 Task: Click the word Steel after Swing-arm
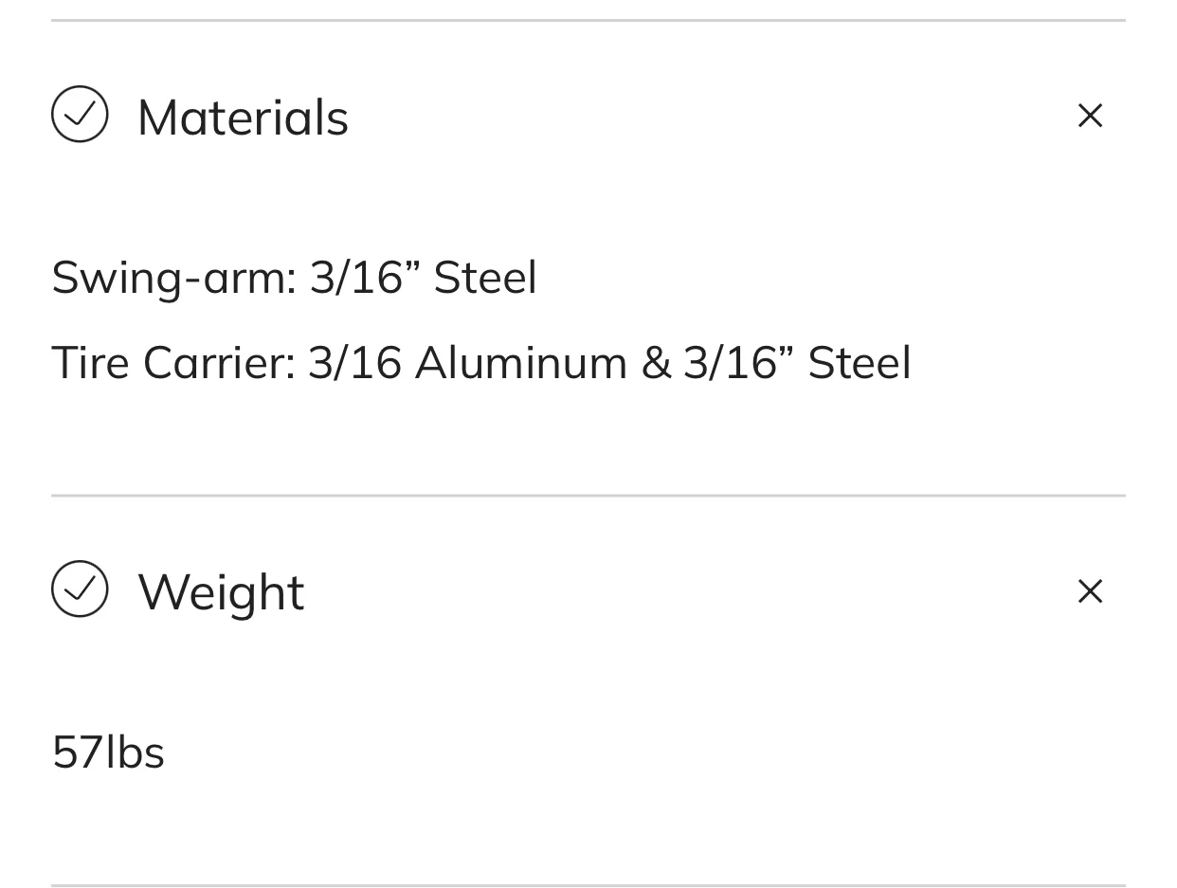[x=485, y=278]
